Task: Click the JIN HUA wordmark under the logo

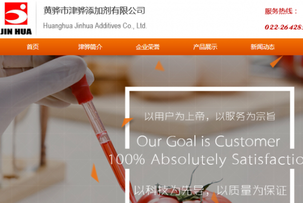Action: point(16,32)
